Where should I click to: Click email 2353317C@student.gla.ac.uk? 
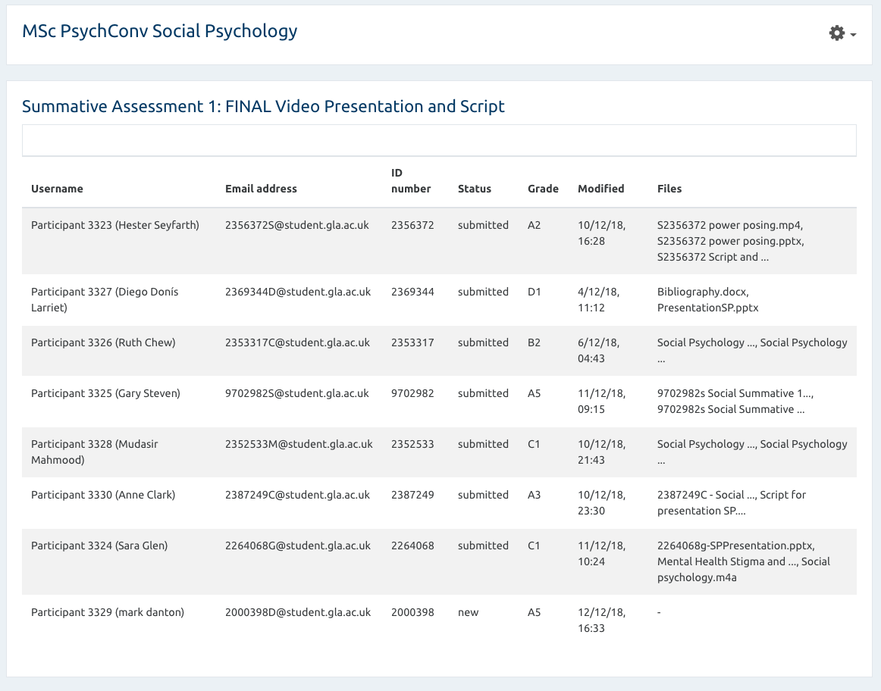click(x=297, y=342)
